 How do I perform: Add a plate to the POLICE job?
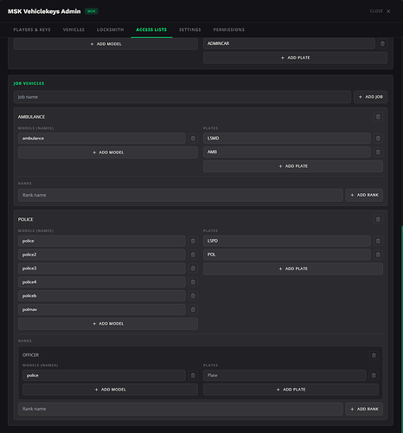coord(293,268)
